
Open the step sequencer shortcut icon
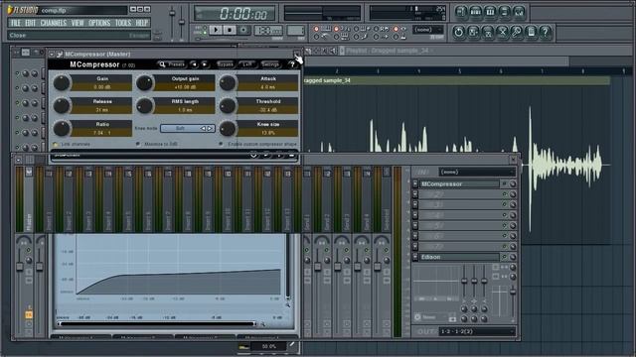pos(475,12)
